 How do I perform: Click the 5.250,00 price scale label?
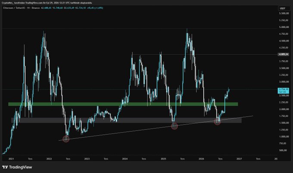[x=284, y=20]
